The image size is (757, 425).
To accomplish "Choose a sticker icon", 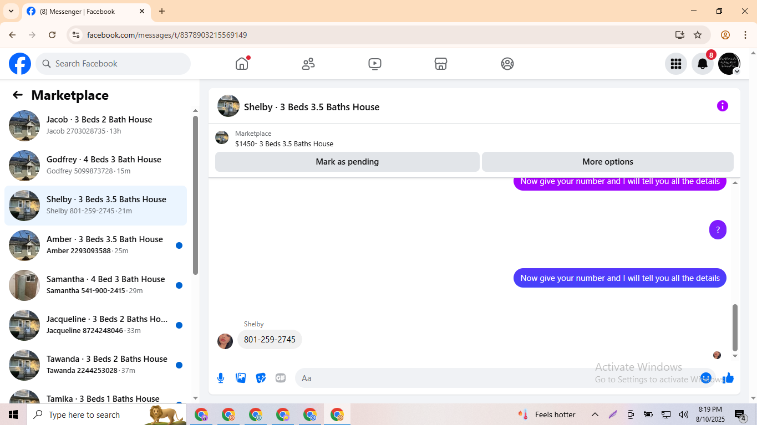I will click(x=261, y=378).
